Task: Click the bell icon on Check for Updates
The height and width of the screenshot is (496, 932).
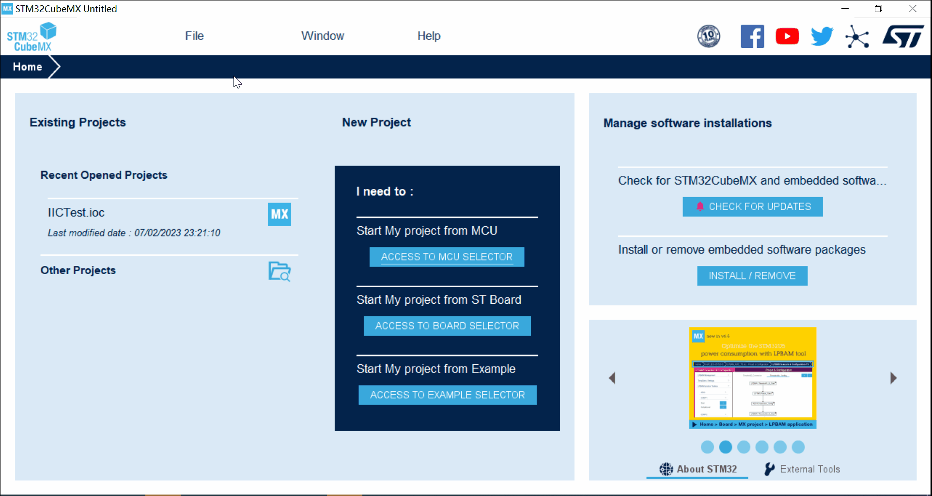Action: click(700, 206)
